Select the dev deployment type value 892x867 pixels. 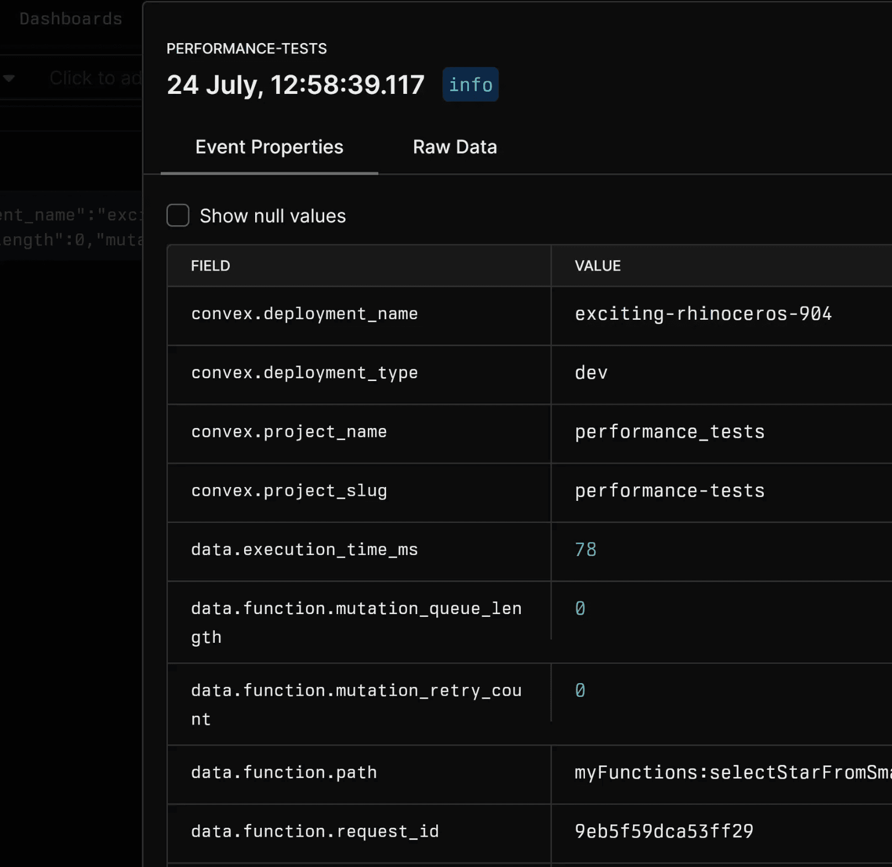(591, 373)
